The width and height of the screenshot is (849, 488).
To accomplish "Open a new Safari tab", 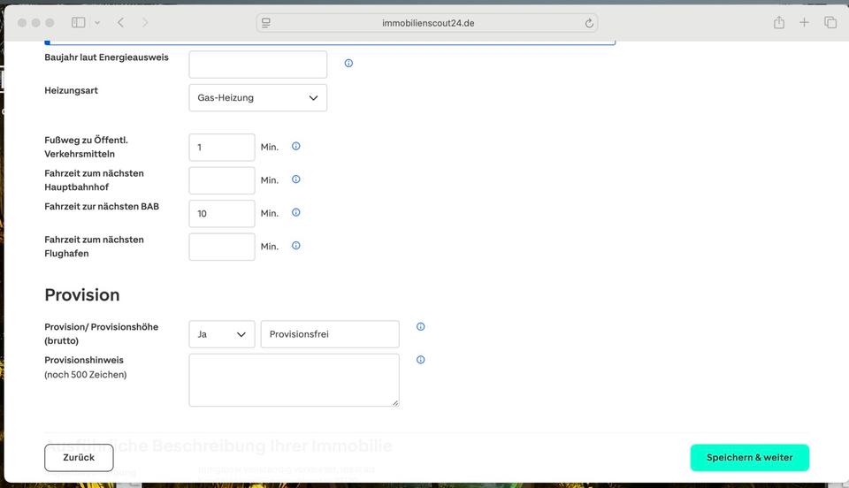I will tap(804, 23).
